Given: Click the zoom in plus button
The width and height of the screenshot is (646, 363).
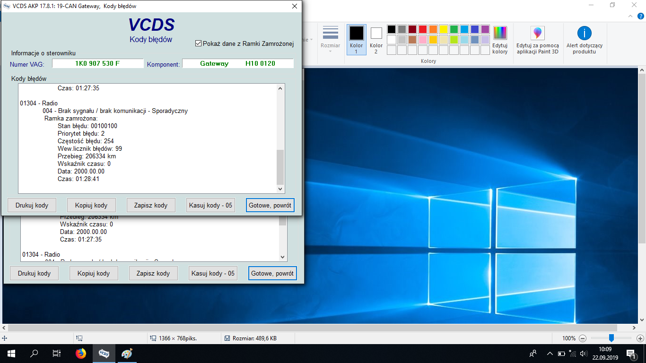Looking at the screenshot, I should [x=640, y=338].
